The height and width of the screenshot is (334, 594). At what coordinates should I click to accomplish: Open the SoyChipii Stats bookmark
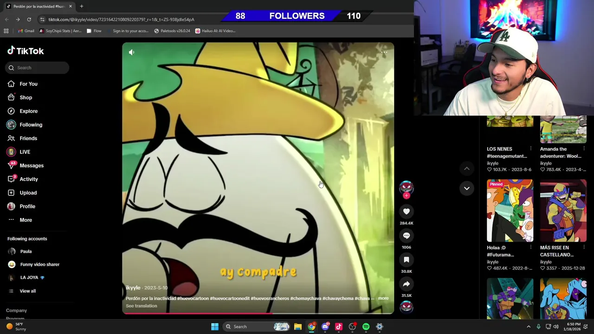coord(60,31)
